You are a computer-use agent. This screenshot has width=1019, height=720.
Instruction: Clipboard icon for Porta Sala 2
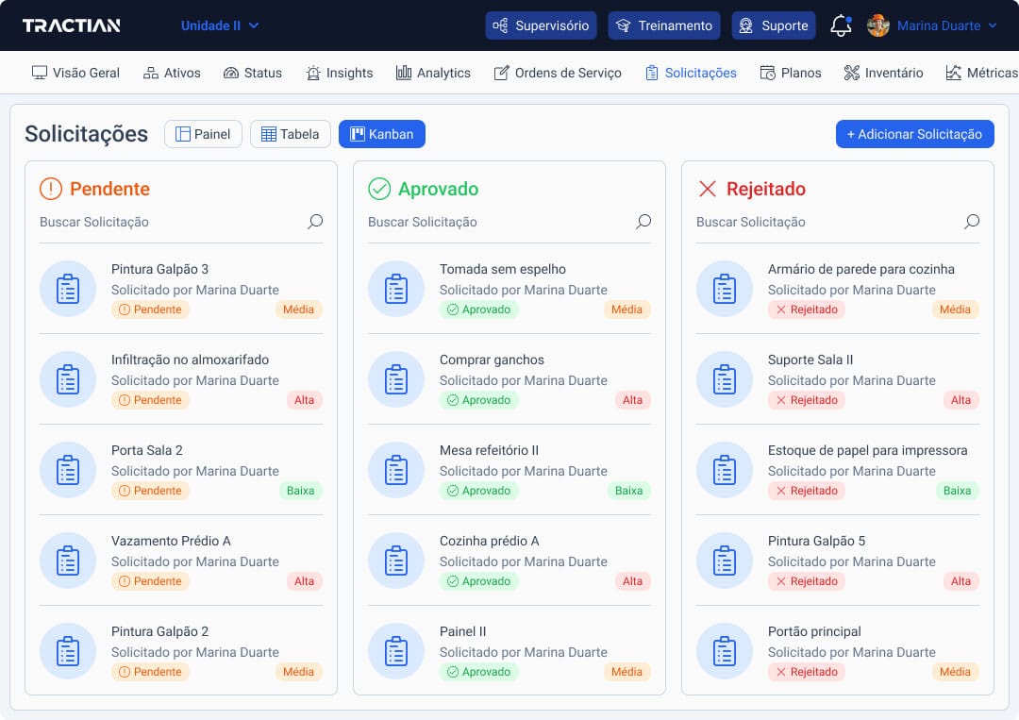click(x=68, y=470)
